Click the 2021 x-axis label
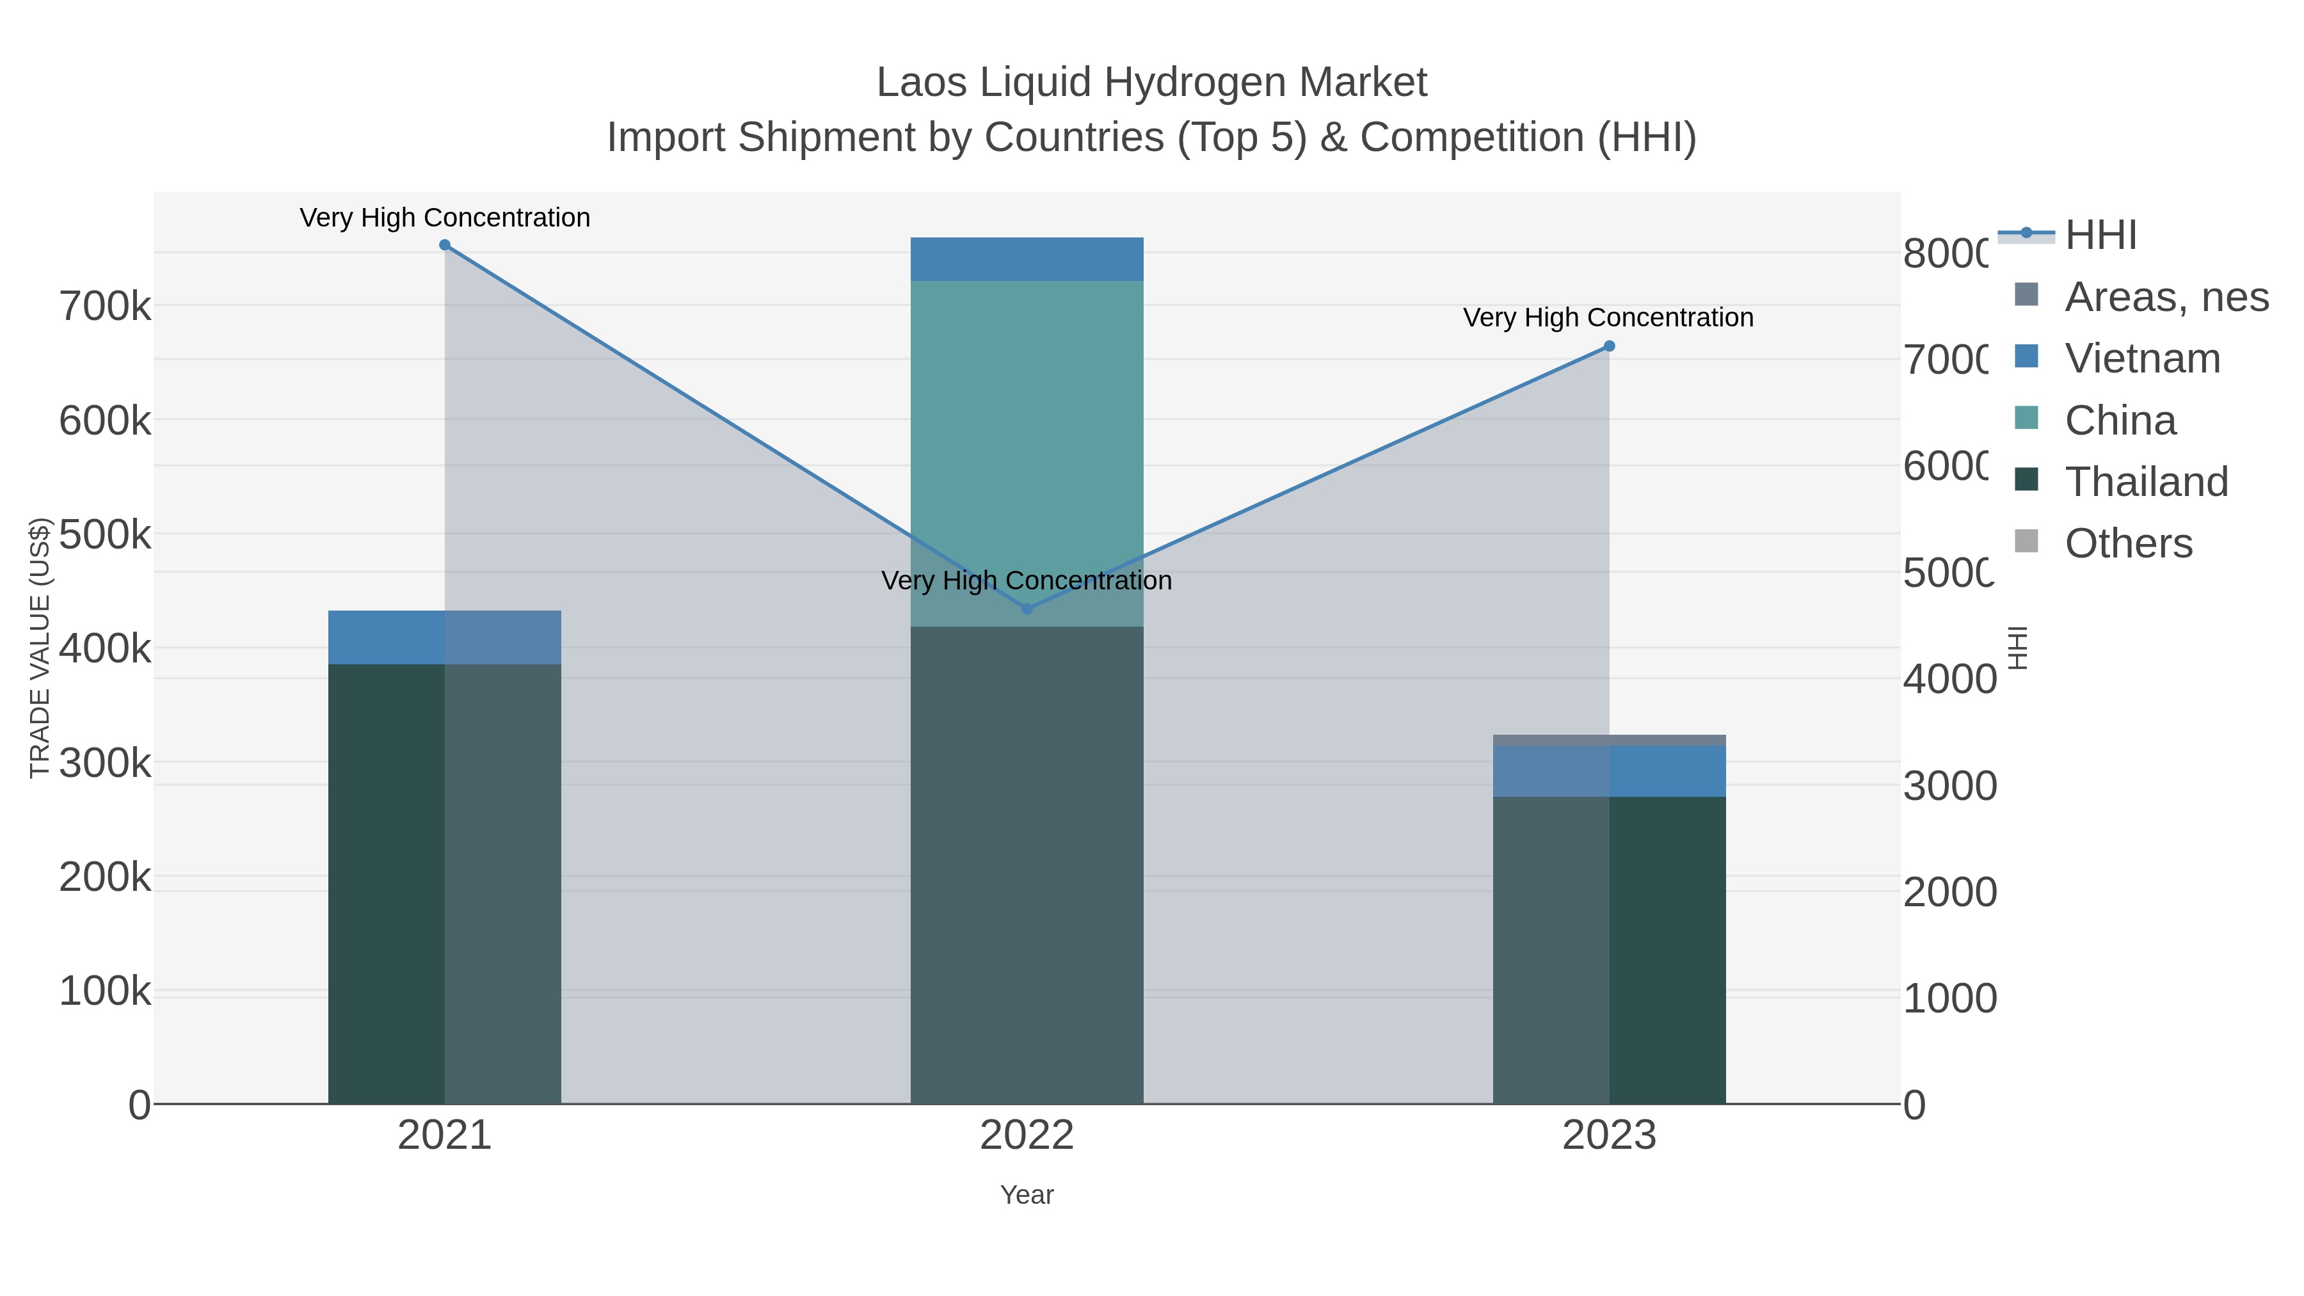Viewport: 2304px width, 1296px height. [x=445, y=1136]
